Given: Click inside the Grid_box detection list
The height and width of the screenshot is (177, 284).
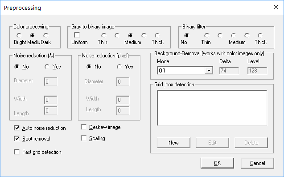Looking at the screenshot, I should (x=212, y=108).
